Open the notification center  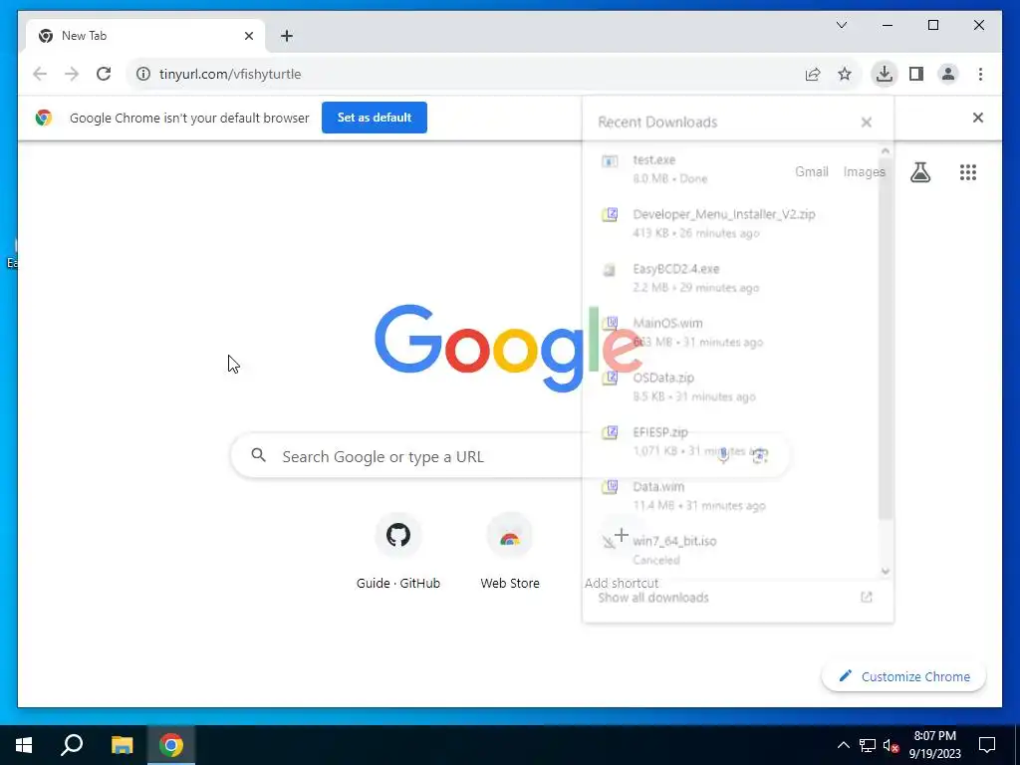click(x=987, y=745)
